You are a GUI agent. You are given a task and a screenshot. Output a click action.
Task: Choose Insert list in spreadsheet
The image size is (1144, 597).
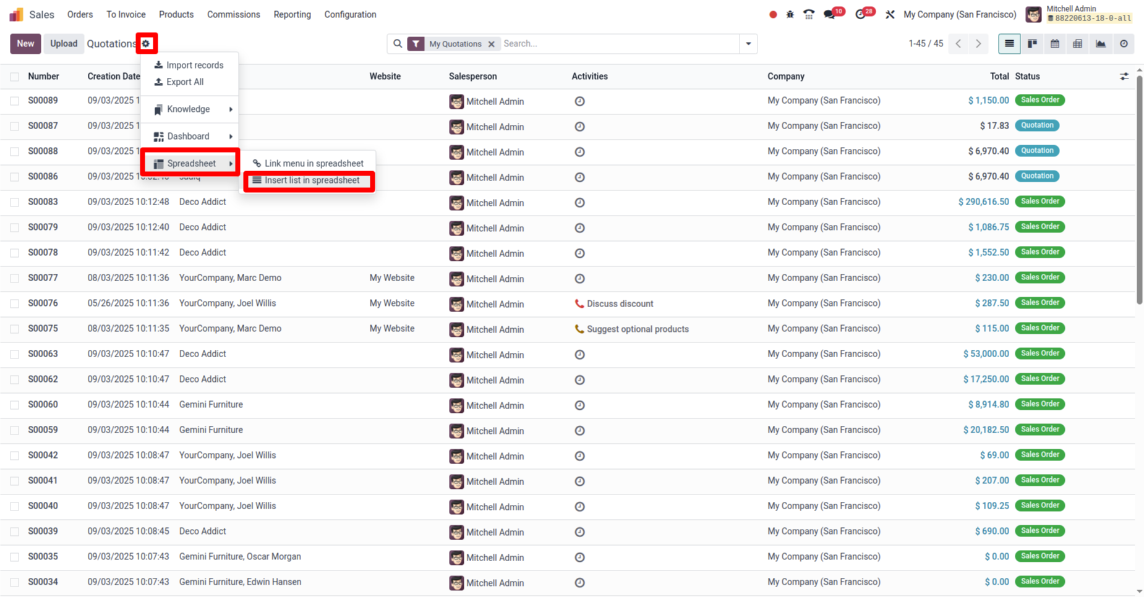(x=311, y=180)
